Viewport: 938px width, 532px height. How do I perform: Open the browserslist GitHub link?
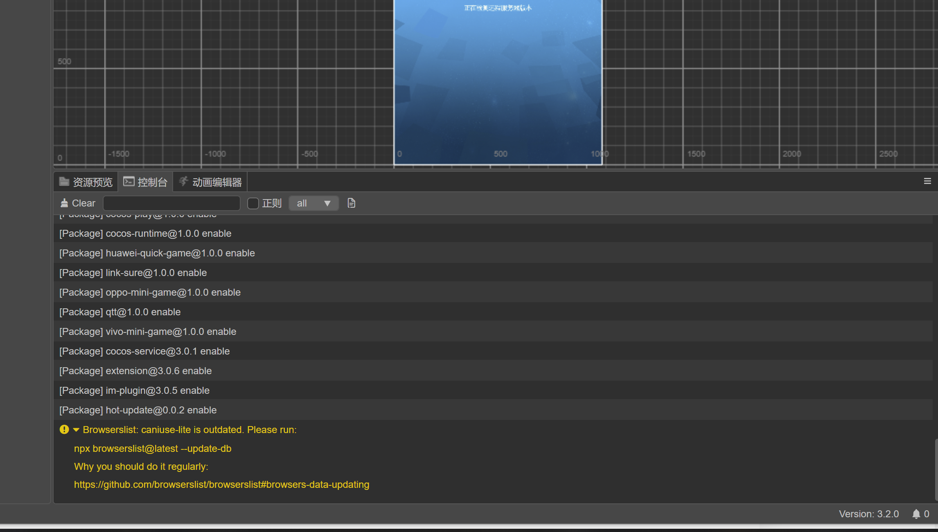[221, 485]
